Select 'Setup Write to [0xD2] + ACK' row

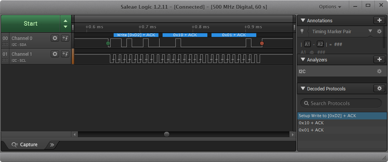click(341, 115)
